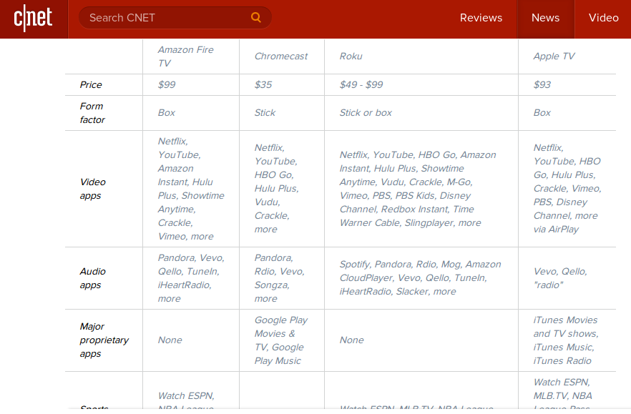Click Apple TV video apps cell
The height and width of the screenshot is (414, 631).
pos(567,189)
